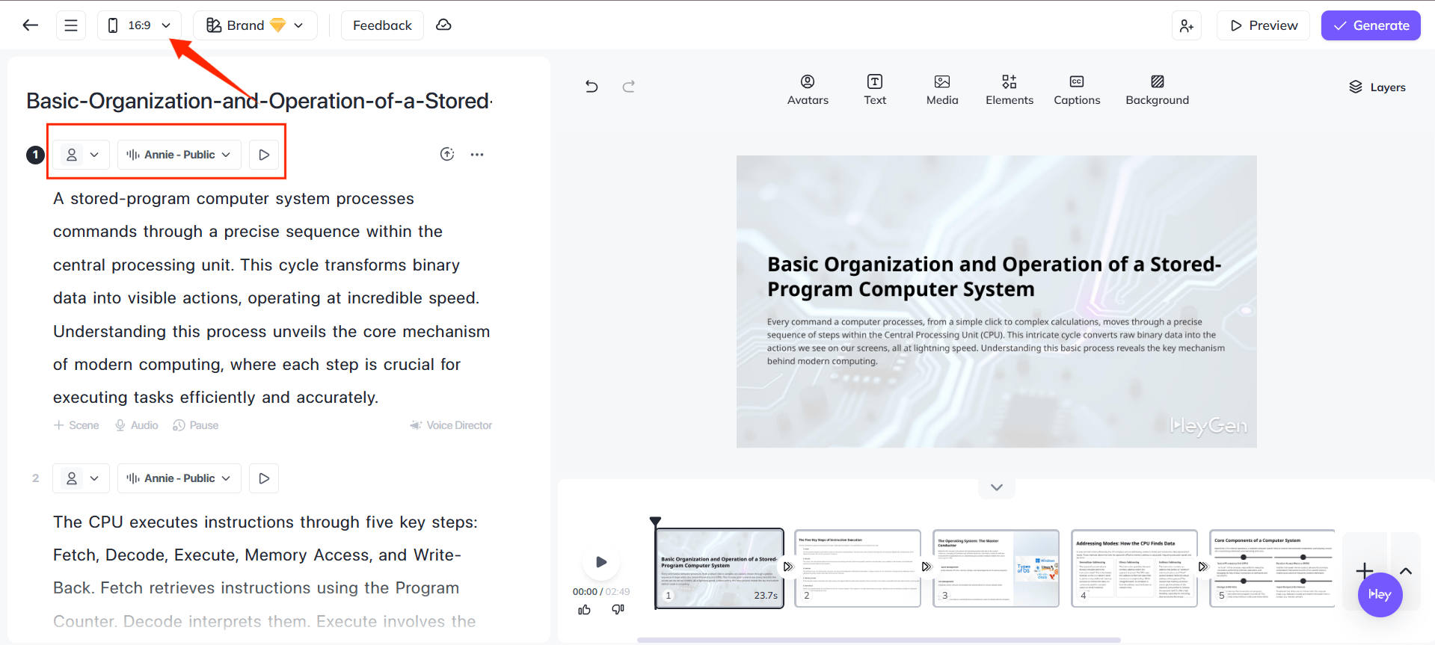Click scene 2 script text
Viewport: 1435px width, 645px height.
[x=265, y=572]
